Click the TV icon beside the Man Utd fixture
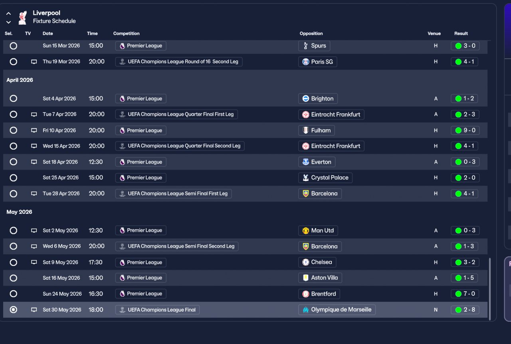 [x=34, y=231]
